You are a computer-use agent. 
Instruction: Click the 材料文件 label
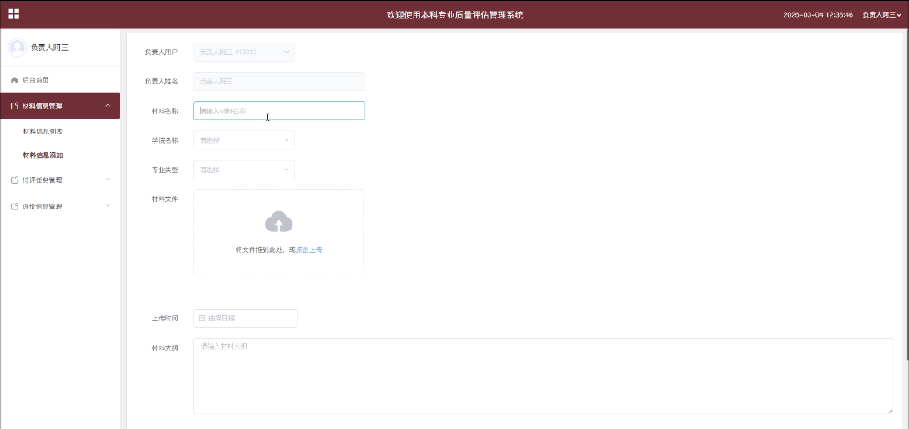pyautogui.click(x=165, y=199)
